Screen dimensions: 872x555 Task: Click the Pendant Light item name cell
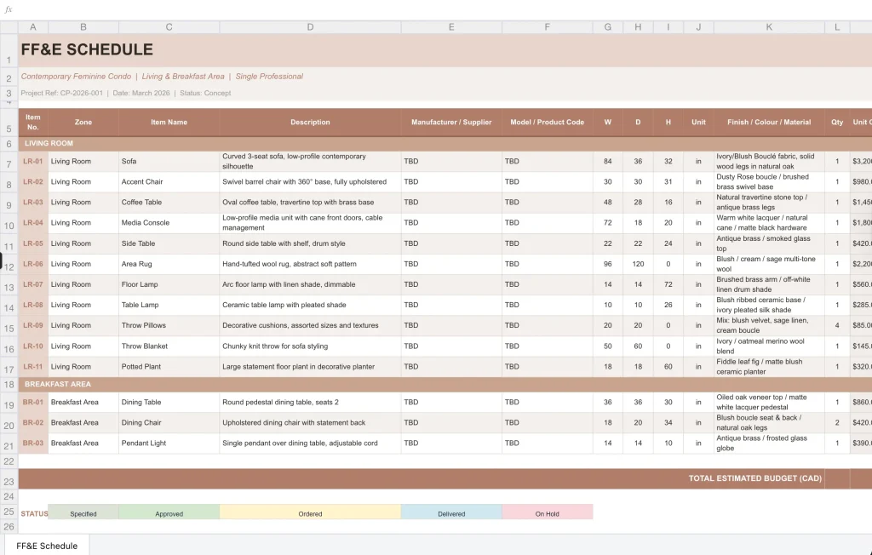(x=169, y=443)
